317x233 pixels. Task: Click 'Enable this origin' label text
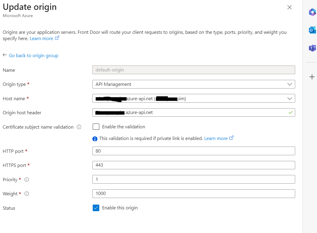[120, 208]
